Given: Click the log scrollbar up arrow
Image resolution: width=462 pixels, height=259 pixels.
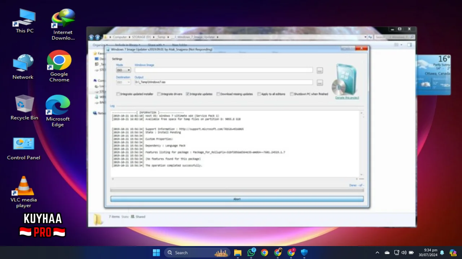Looking at the screenshot, I should 362,113.
